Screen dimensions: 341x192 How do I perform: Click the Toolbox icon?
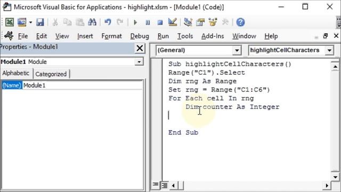(x=225, y=22)
